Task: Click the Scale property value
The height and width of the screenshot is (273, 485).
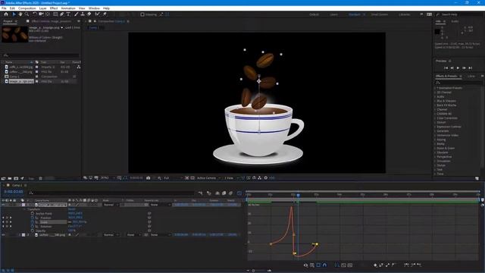Action: pyautogui.click(x=80, y=222)
